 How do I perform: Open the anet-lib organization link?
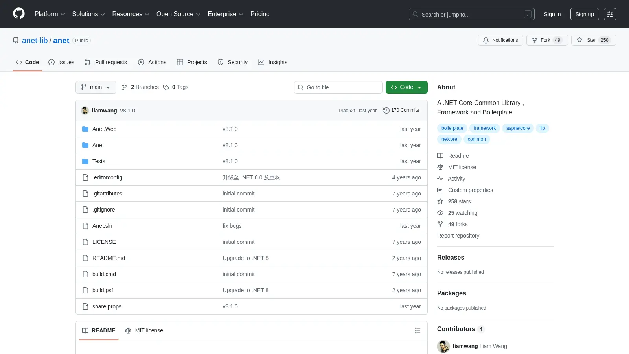click(35, 41)
